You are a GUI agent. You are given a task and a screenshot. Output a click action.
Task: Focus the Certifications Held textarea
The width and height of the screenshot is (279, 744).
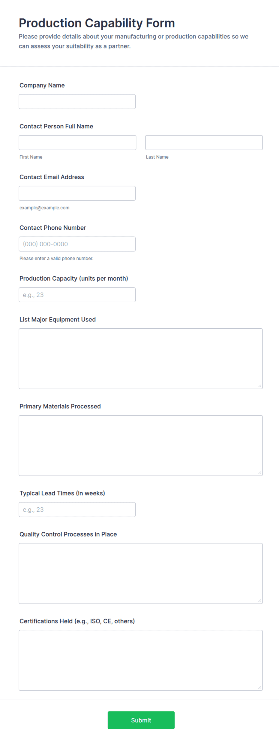pyautogui.click(x=141, y=660)
